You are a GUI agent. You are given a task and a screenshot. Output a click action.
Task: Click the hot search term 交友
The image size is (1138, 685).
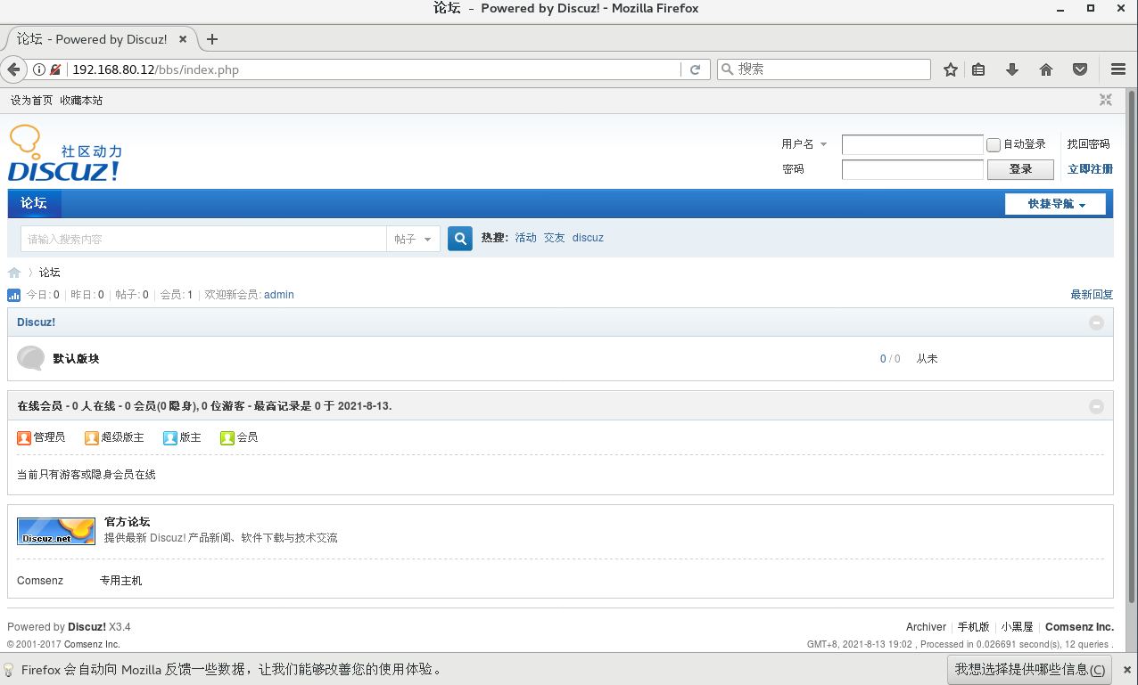click(555, 238)
